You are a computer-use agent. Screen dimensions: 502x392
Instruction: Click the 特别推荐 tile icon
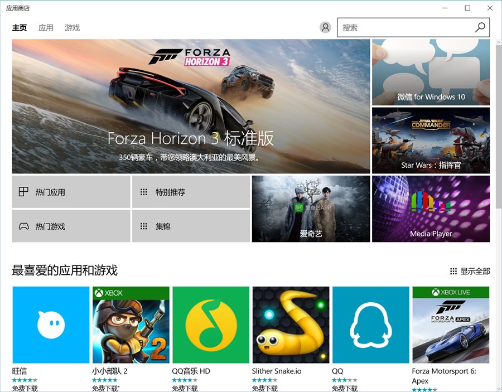(x=144, y=191)
